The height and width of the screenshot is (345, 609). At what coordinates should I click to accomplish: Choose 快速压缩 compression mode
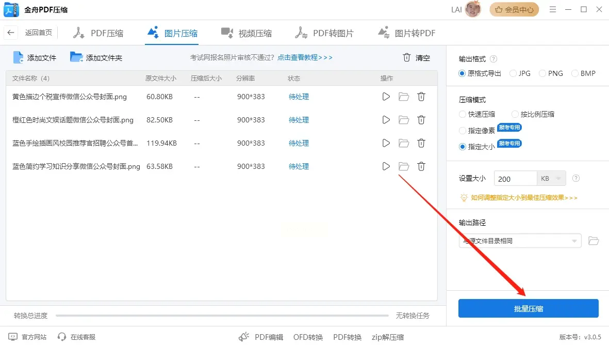[x=463, y=114]
